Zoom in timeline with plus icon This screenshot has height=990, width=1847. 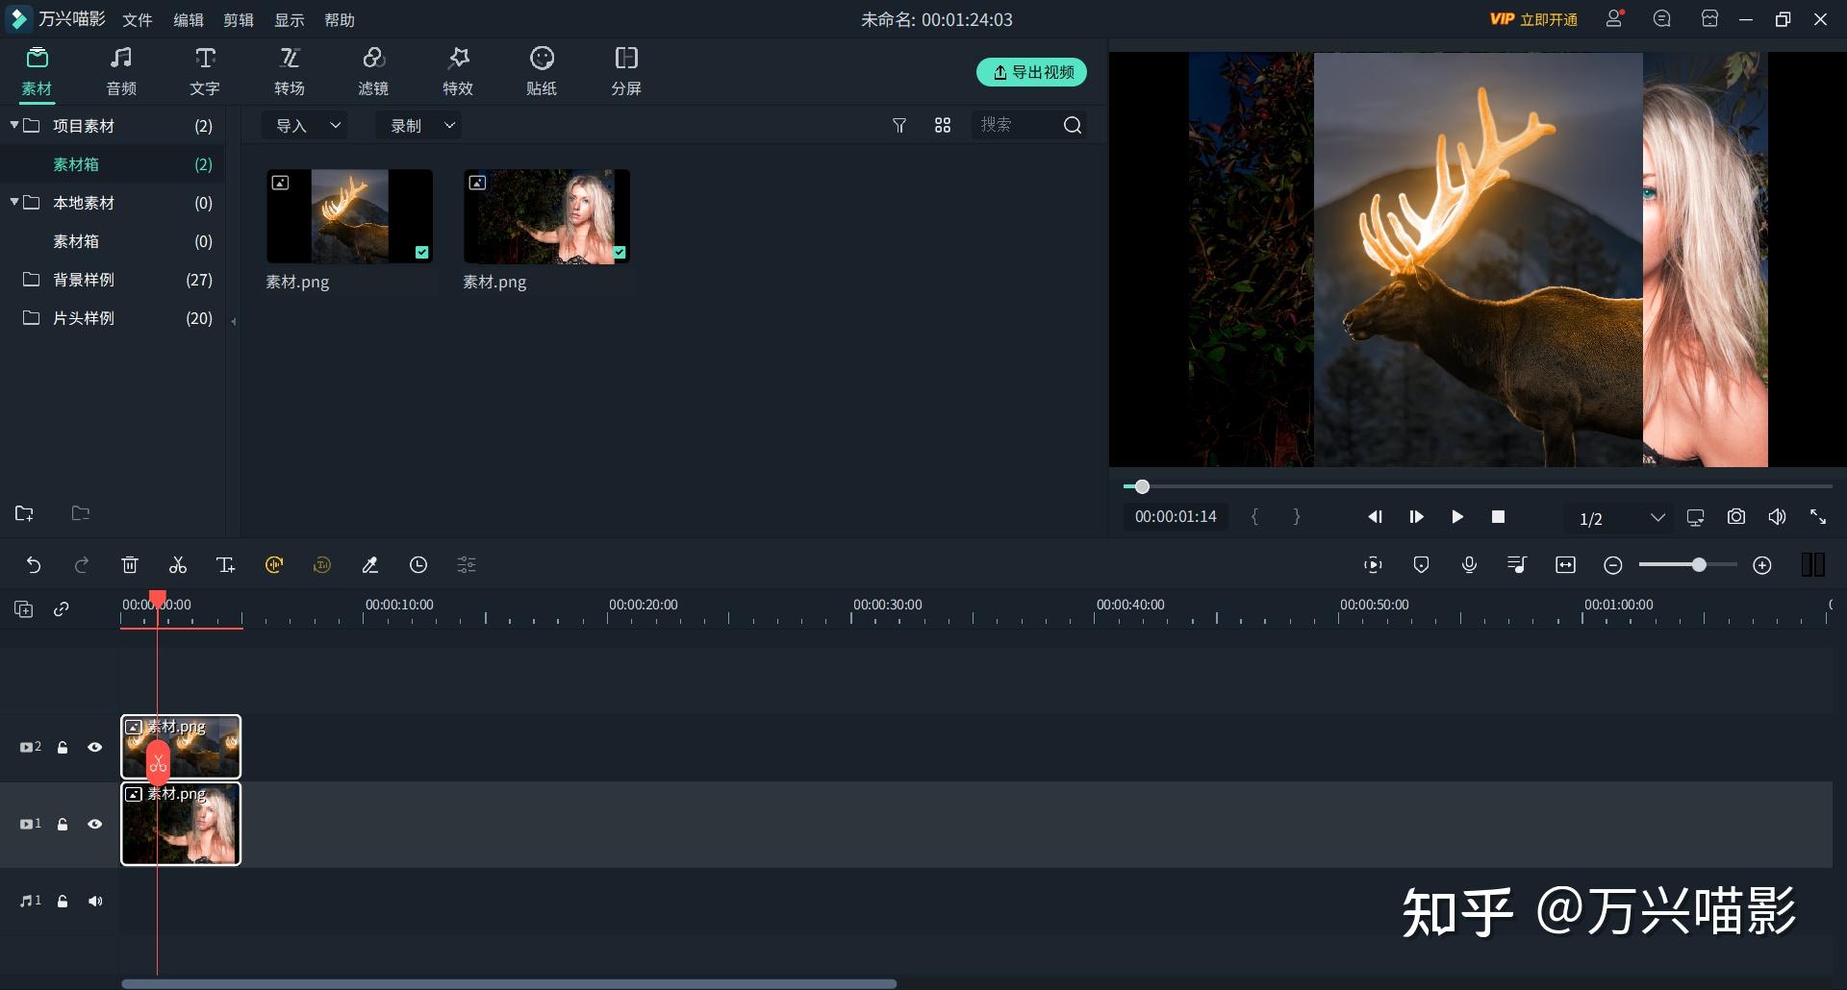[1762, 565]
